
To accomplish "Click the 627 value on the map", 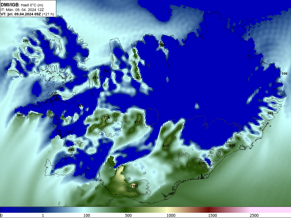I will [166, 146].
